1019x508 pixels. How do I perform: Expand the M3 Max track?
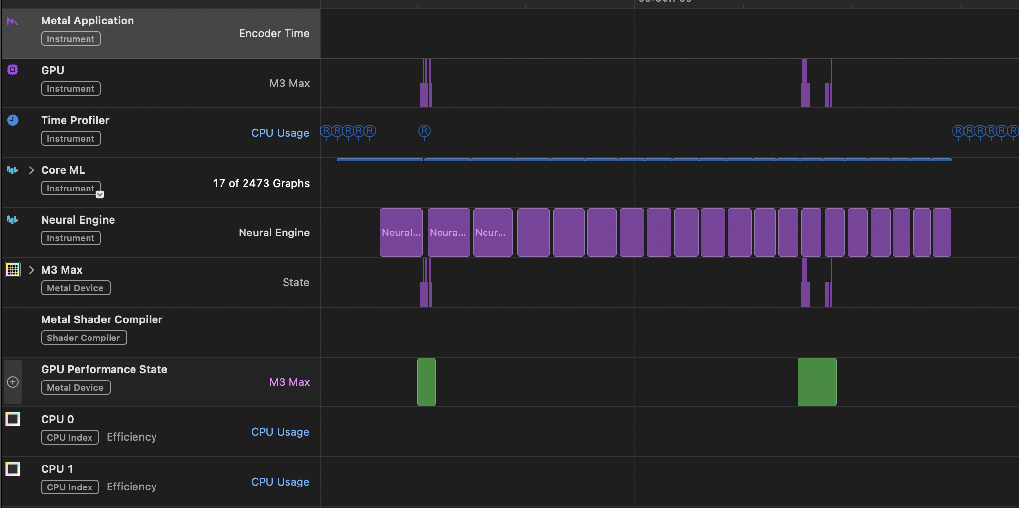pyautogui.click(x=32, y=270)
